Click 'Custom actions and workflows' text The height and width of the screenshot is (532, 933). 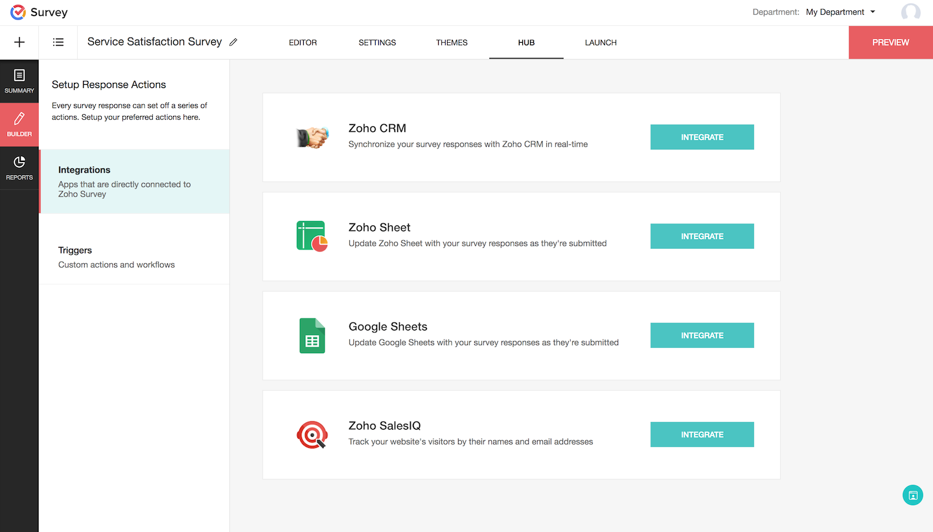pos(117,264)
